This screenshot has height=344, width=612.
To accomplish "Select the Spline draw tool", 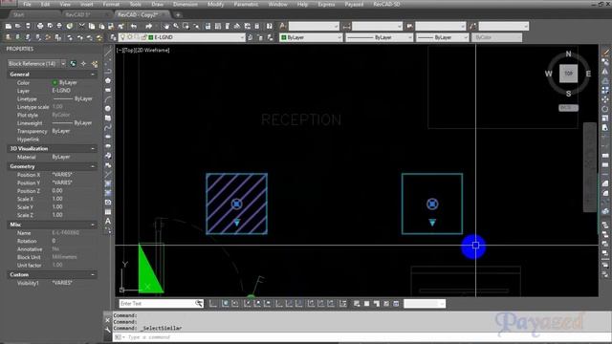I will click(108, 127).
